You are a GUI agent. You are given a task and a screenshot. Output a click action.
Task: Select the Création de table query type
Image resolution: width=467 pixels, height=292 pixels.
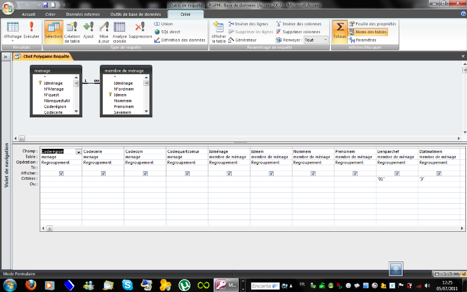(72, 29)
